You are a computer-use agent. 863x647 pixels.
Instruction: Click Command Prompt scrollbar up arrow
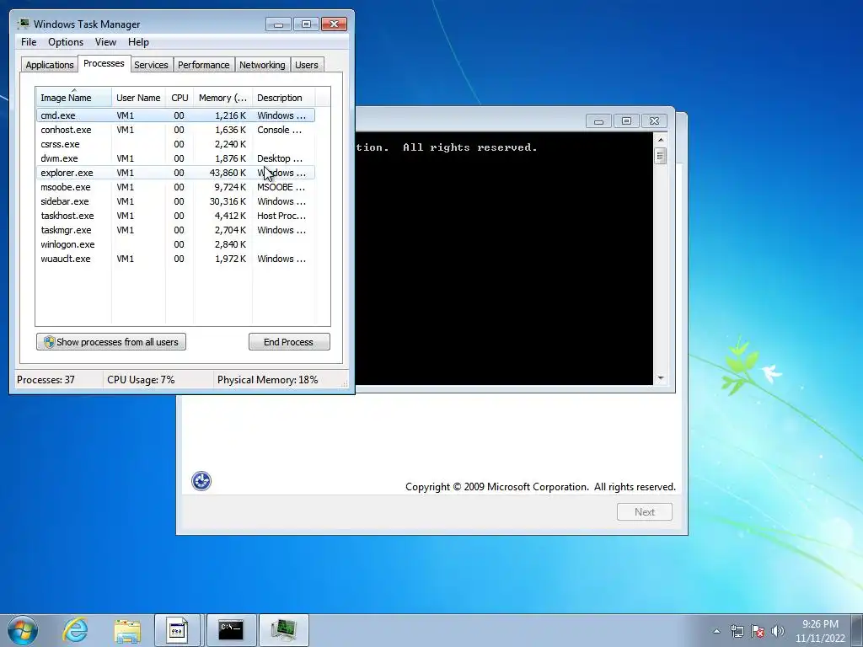[x=661, y=140]
